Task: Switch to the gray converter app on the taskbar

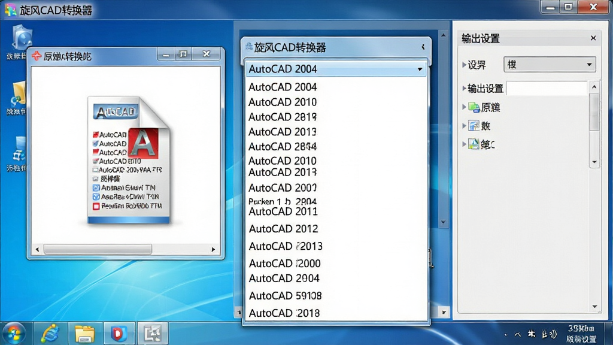Action: click(153, 334)
